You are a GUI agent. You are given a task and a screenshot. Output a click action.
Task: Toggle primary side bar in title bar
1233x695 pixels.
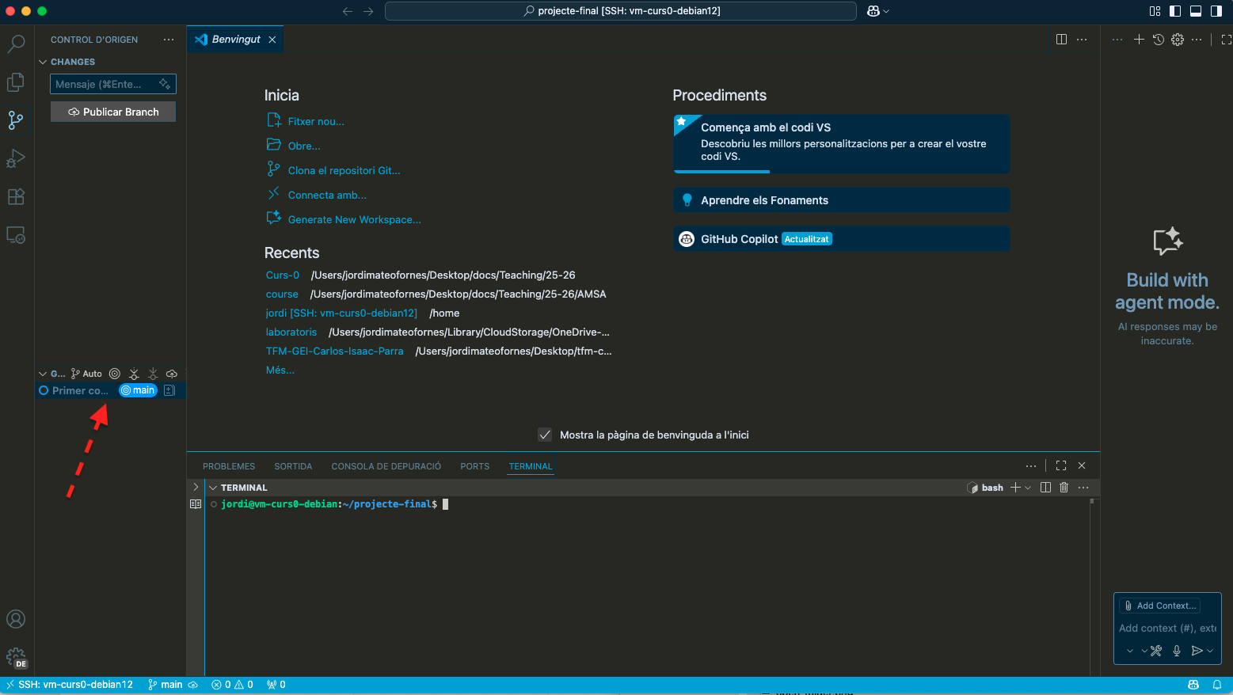[1175, 11]
